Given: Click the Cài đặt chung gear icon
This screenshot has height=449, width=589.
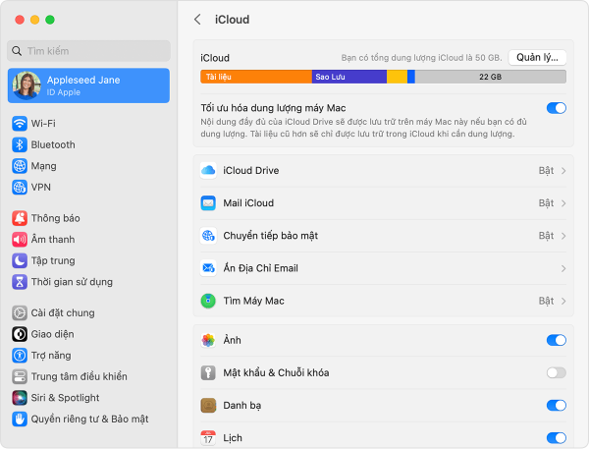Looking at the screenshot, I should pyautogui.click(x=20, y=312).
